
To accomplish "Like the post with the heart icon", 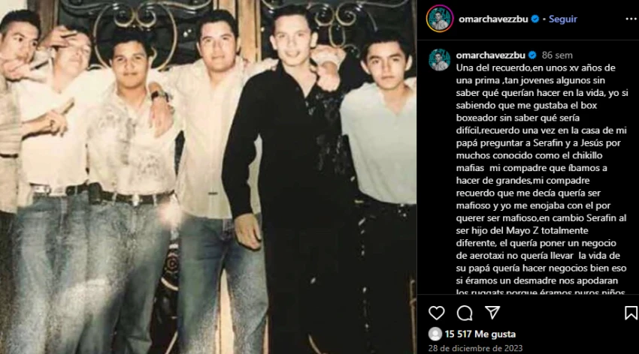I will [x=437, y=313].
